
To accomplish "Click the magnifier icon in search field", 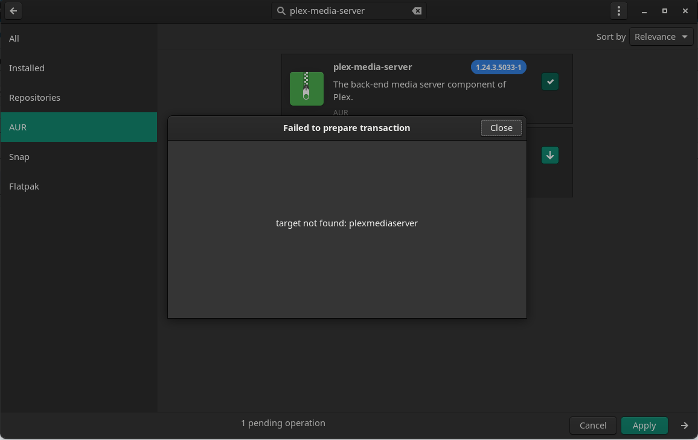I will tap(281, 11).
